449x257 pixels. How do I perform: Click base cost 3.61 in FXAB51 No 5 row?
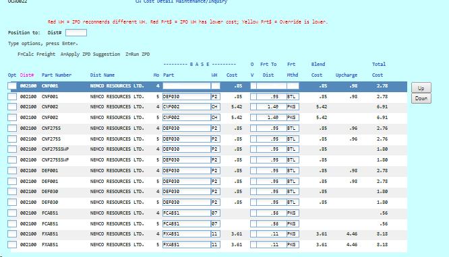(237, 245)
